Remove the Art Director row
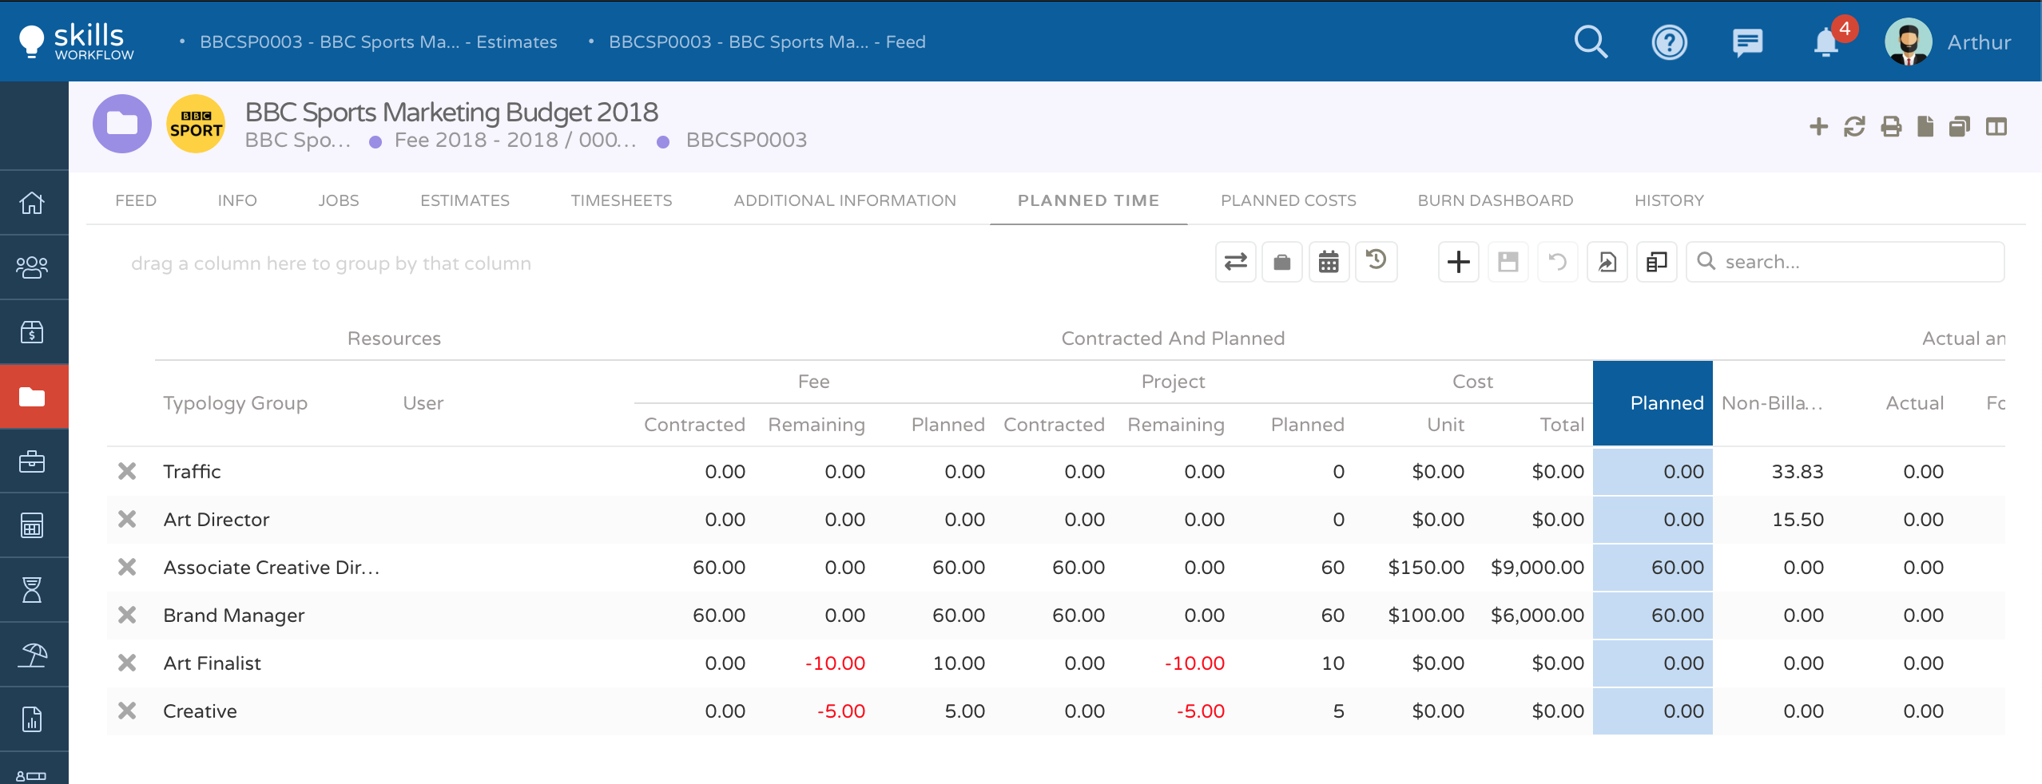The width and height of the screenshot is (2042, 784). click(x=127, y=519)
